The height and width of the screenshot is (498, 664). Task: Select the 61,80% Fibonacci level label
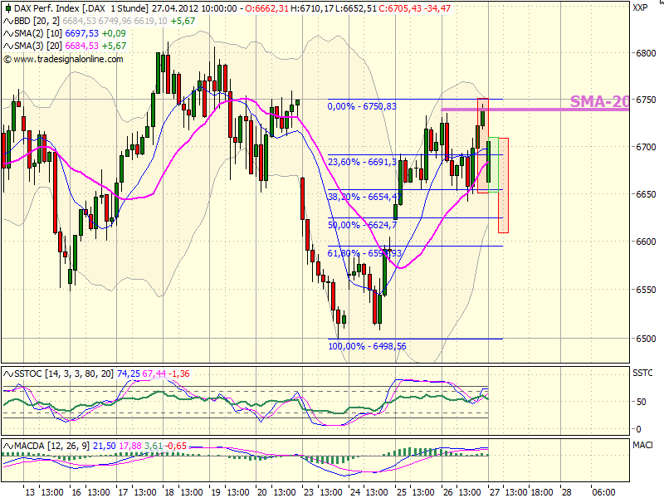pyautogui.click(x=364, y=253)
